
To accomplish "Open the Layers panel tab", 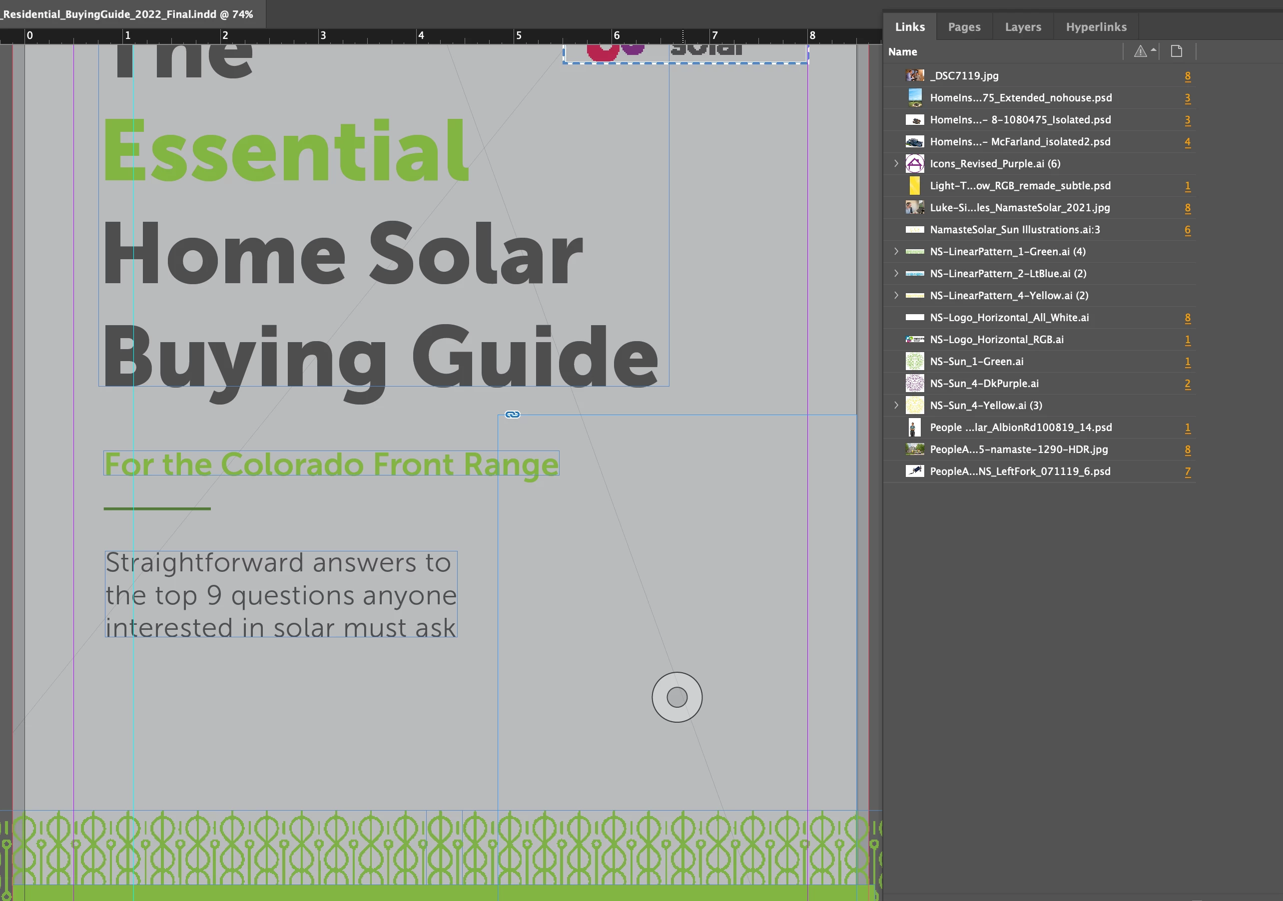I will point(1023,27).
